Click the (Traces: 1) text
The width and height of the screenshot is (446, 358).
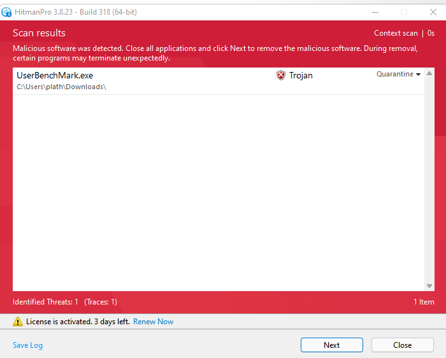point(101,302)
